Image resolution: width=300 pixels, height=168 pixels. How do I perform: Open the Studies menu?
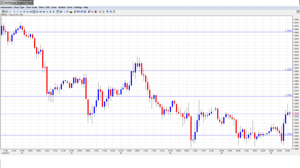62,7
